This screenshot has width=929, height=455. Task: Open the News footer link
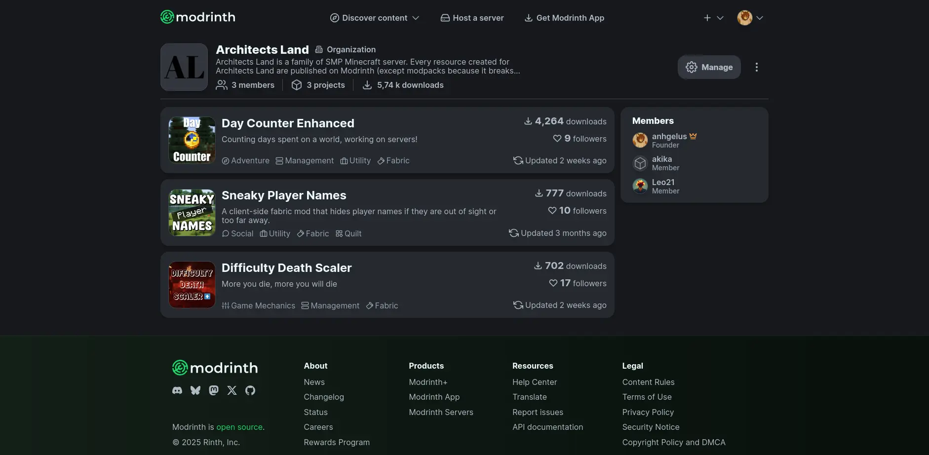pyautogui.click(x=314, y=382)
